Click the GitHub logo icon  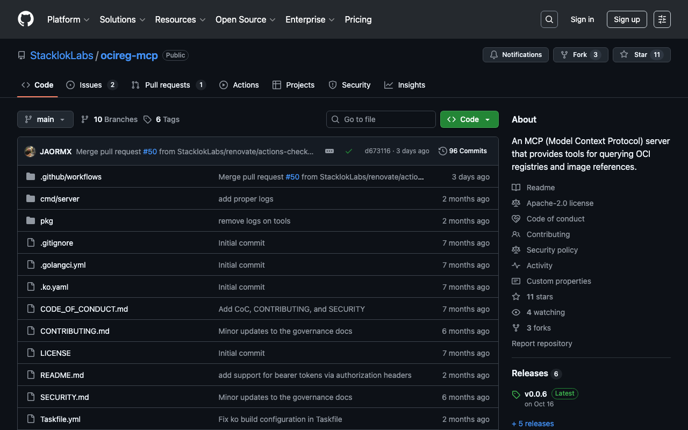(x=26, y=19)
